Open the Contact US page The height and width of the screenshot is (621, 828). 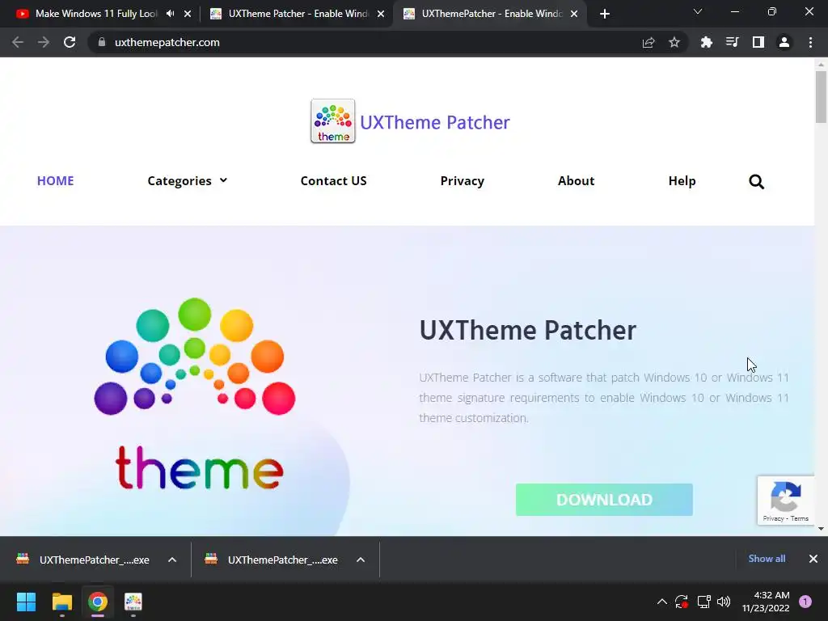click(x=333, y=180)
